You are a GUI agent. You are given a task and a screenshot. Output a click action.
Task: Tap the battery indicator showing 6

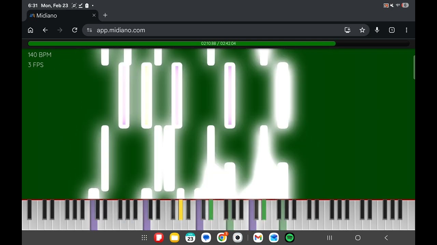click(405, 5)
